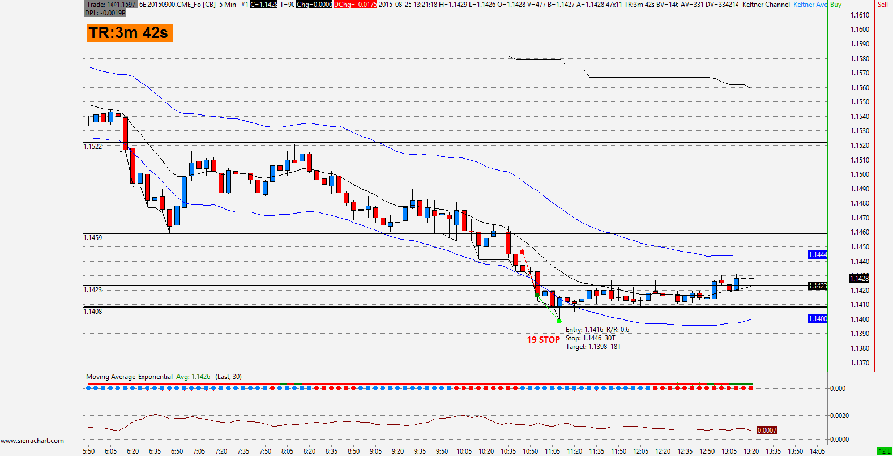Select the 1.1423 horizontal level label on the left
893x456 pixels.
(93, 290)
